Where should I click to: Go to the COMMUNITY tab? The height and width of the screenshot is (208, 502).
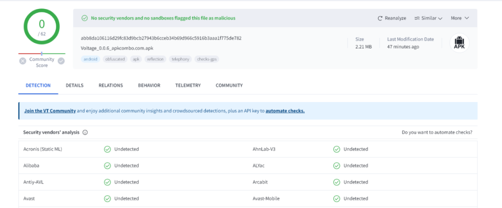[229, 85]
